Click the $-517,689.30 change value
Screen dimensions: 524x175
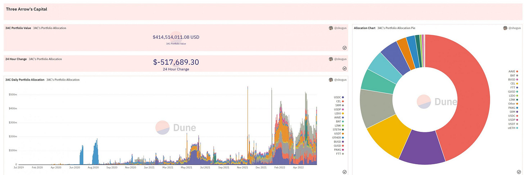(176, 62)
